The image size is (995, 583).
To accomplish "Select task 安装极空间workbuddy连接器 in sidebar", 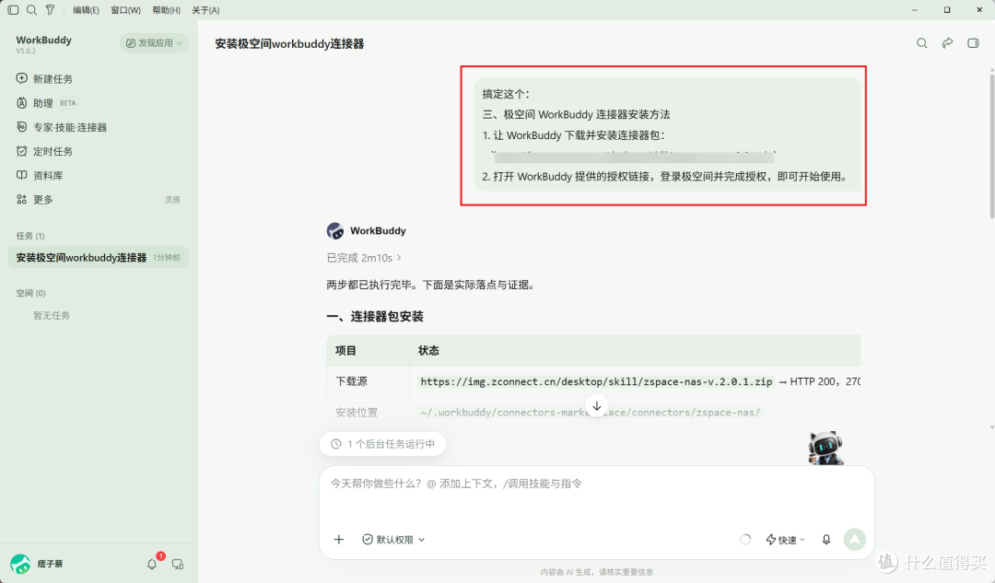I will coord(98,258).
